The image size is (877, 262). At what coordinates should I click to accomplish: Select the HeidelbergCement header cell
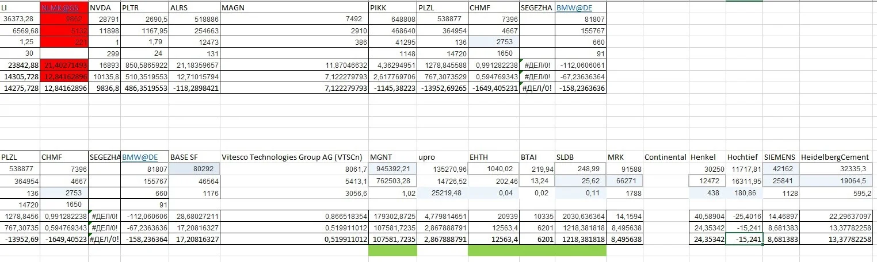point(837,157)
